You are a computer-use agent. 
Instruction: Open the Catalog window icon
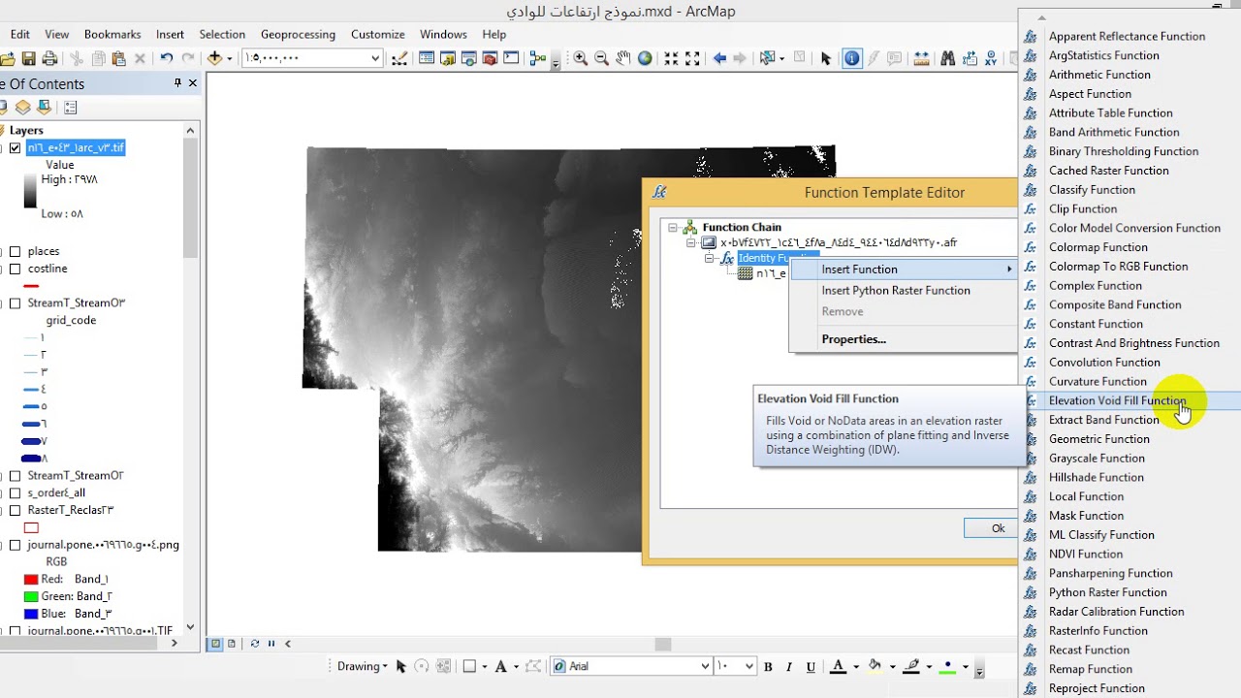pos(447,58)
